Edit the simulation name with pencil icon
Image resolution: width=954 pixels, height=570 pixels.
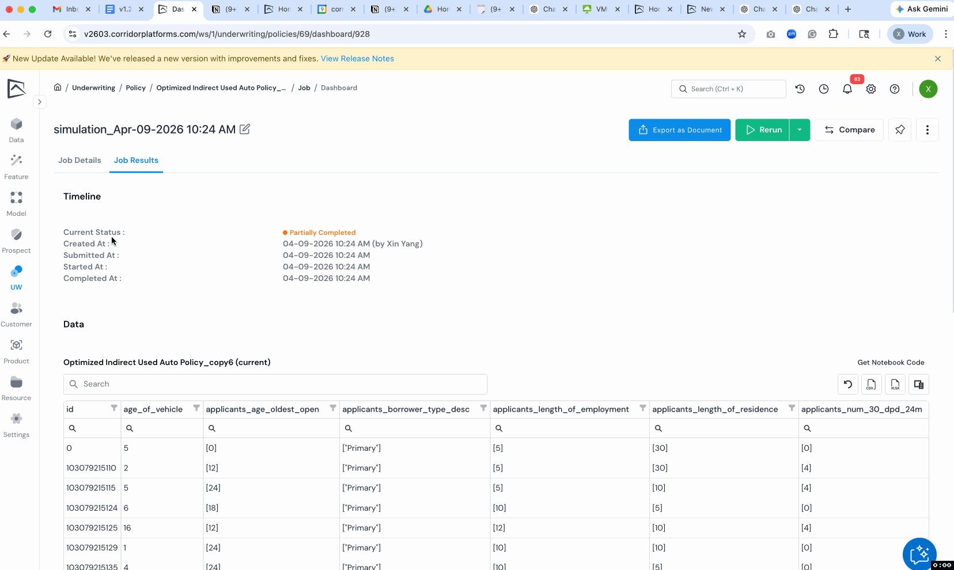click(245, 129)
